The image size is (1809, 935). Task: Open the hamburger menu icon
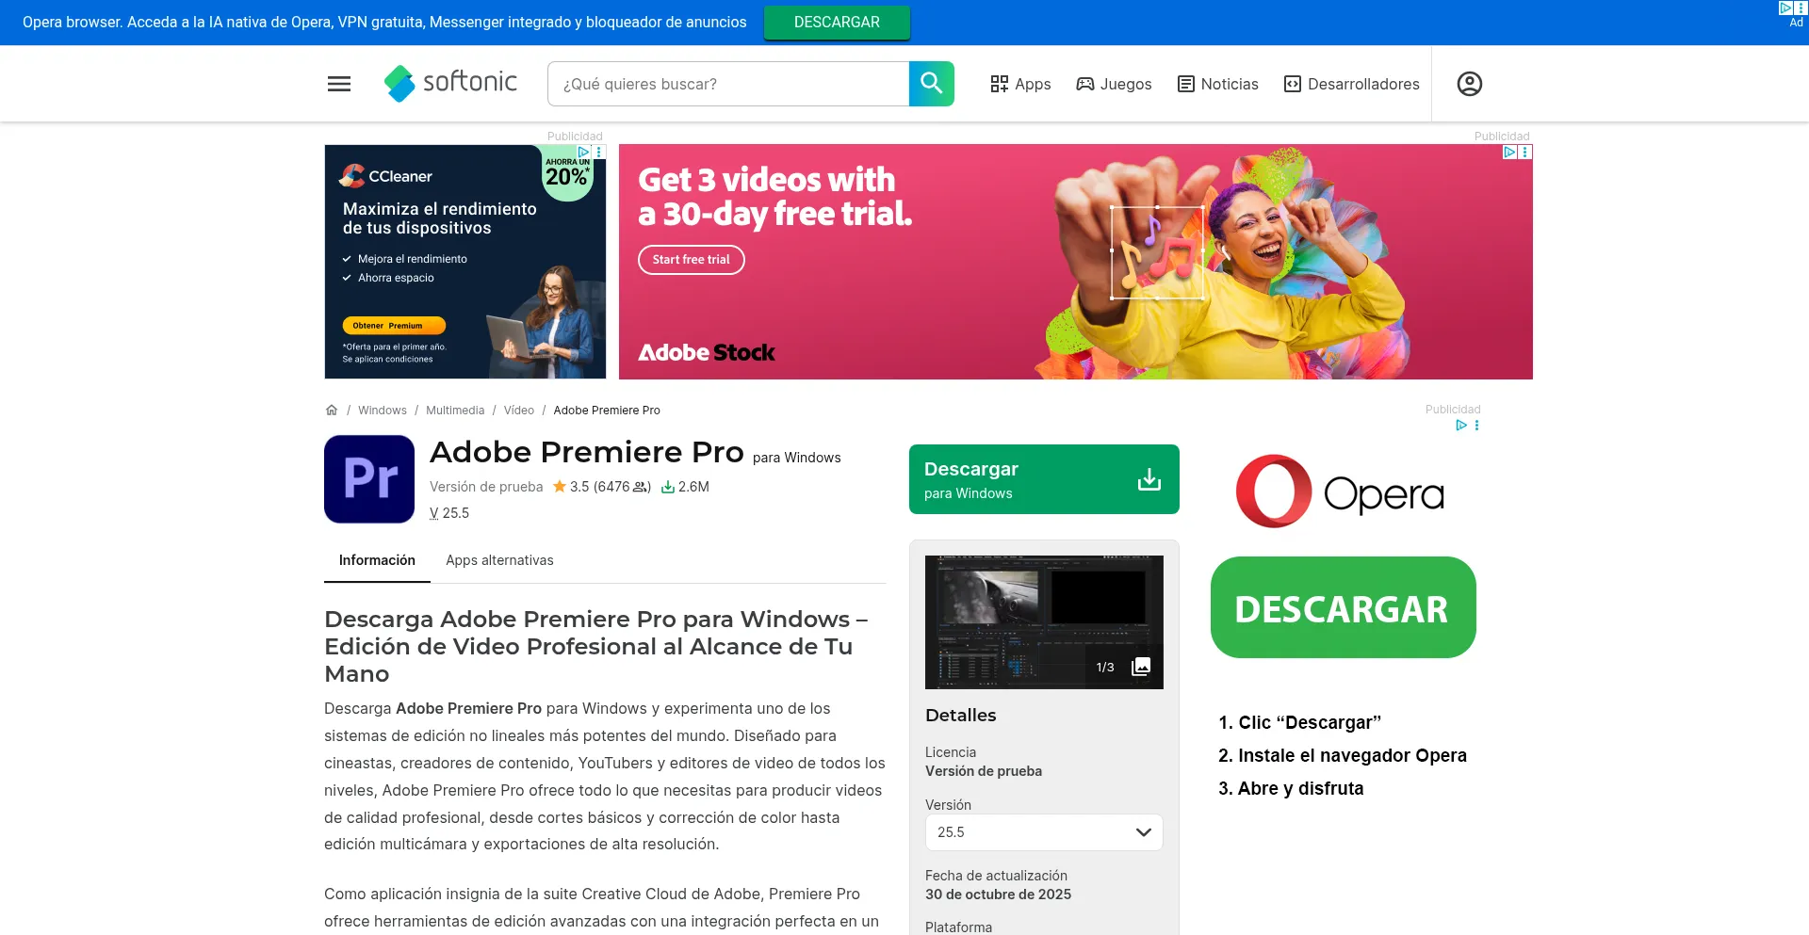(339, 84)
